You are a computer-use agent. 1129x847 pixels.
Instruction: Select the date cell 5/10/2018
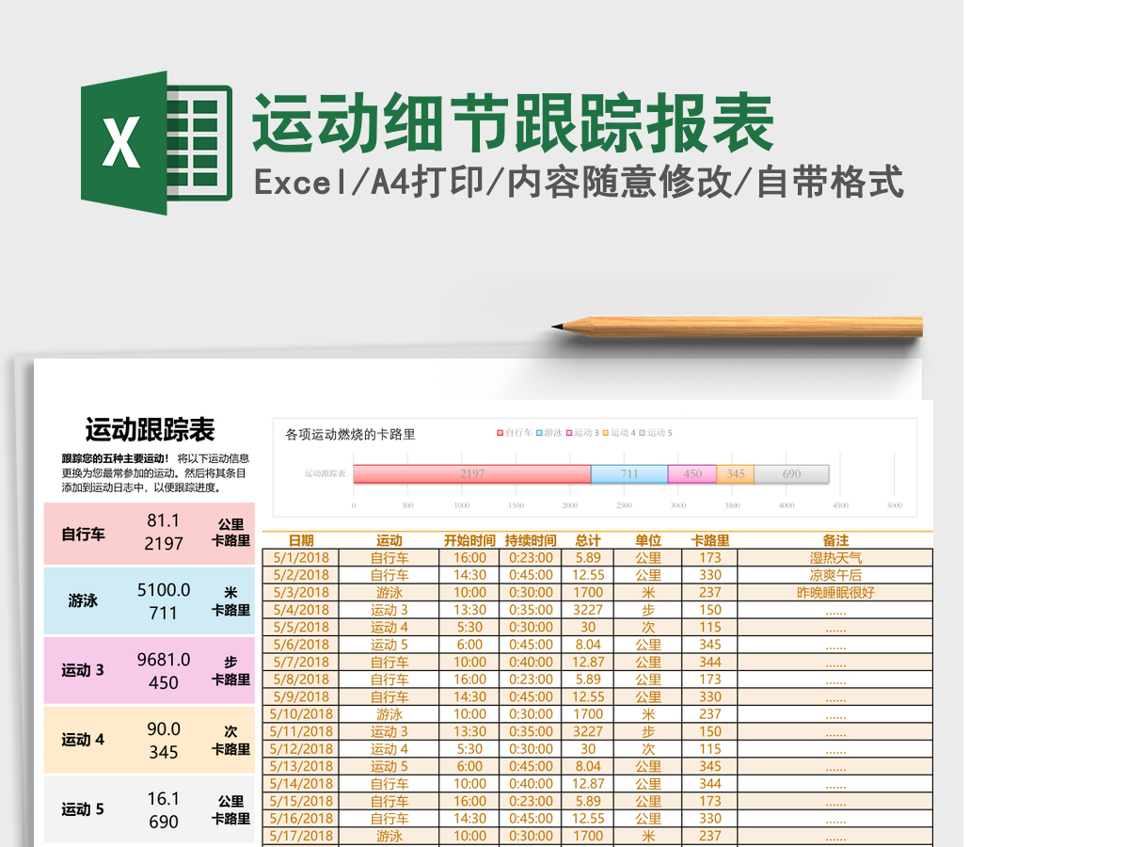[301, 714]
